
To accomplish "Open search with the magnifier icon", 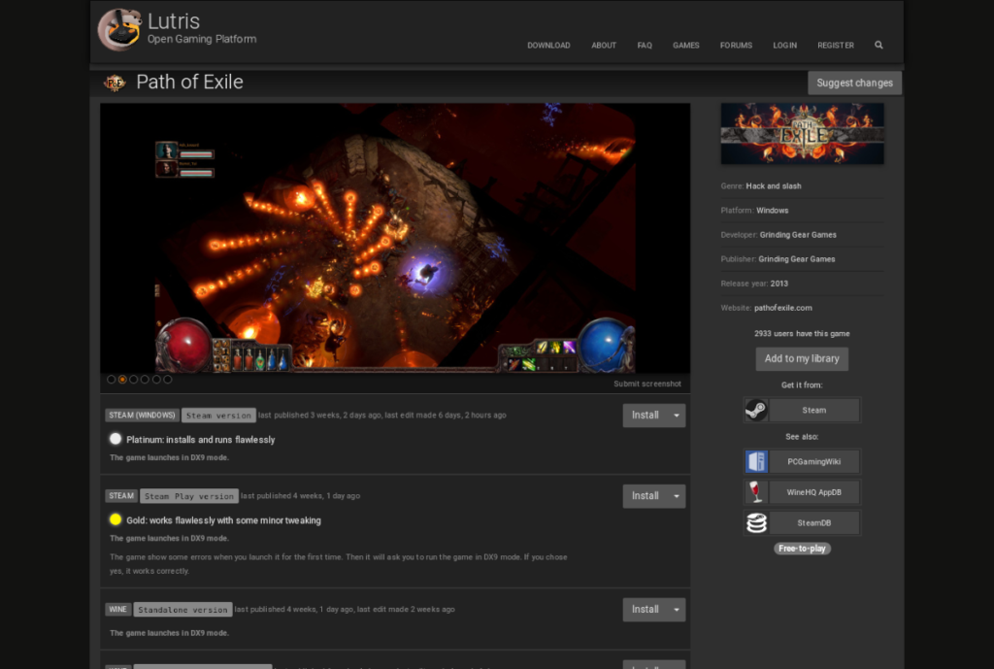I will pos(878,45).
